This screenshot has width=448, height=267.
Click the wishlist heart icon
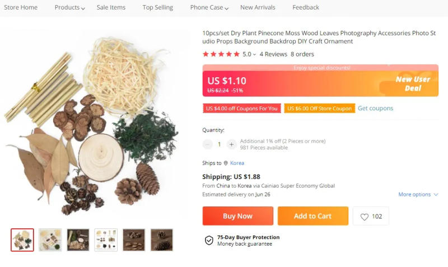pos(365,217)
